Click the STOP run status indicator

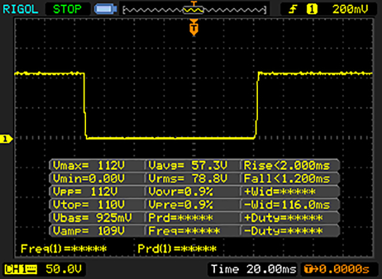pos(67,10)
